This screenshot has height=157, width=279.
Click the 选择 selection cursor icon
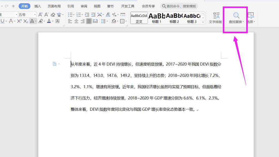251,16
